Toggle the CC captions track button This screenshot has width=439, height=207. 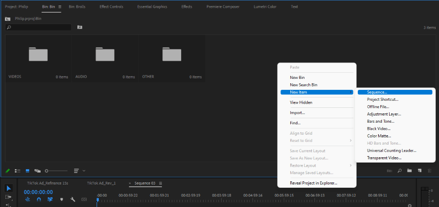84,199
